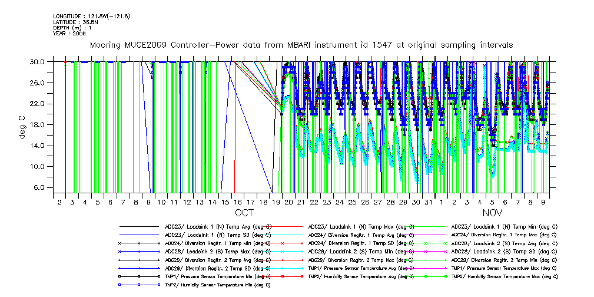Image resolution: width=594 pixels, height=297 pixels.
Task: Click TMP2 Humidity Sensor Temperature Min legend entry
Action: 218,284
